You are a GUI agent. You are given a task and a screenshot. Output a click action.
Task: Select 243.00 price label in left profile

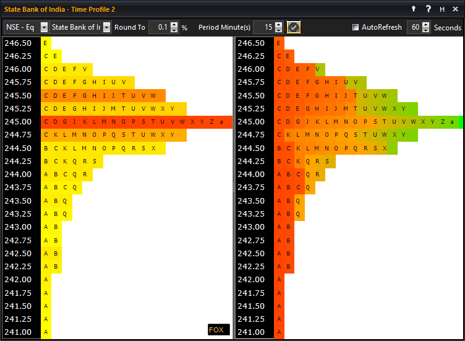pos(18,227)
